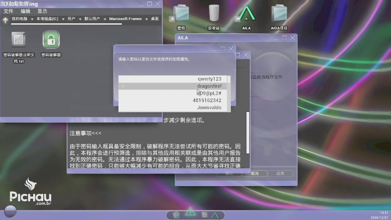The width and height of the screenshot is (391, 220).
Task: Select password 4815162342 from the list
Action: [173, 100]
